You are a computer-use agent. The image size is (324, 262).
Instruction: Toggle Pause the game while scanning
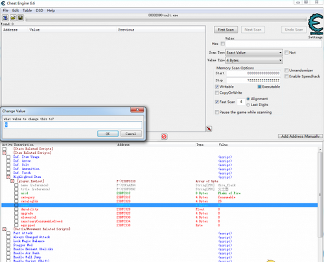tap(217, 112)
